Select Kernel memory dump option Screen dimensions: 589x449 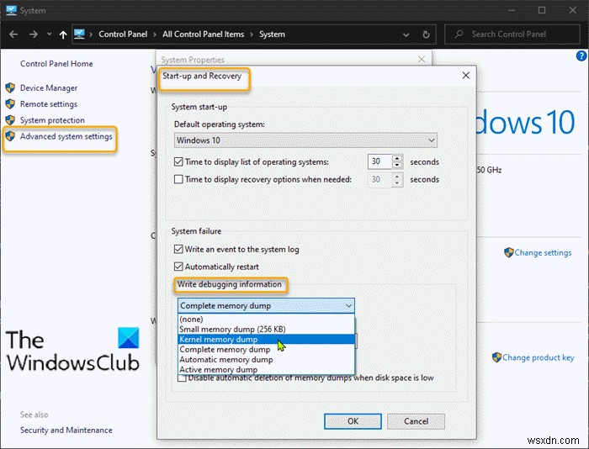pyautogui.click(x=266, y=340)
